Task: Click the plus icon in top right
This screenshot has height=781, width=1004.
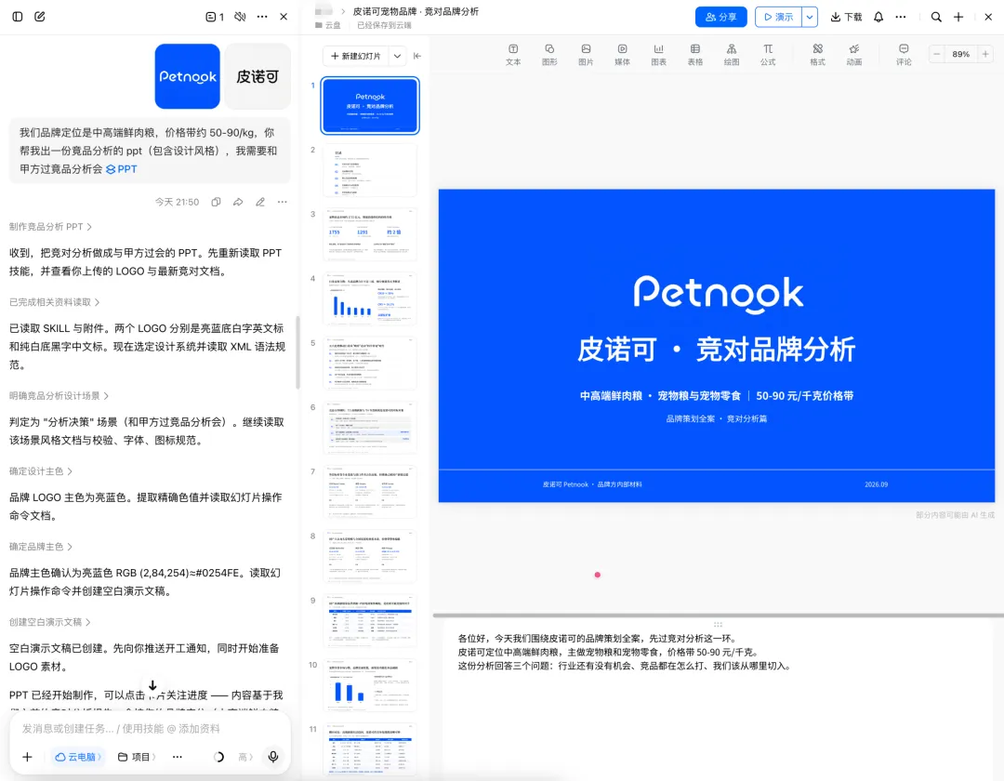Action: (x=958, y=18)
